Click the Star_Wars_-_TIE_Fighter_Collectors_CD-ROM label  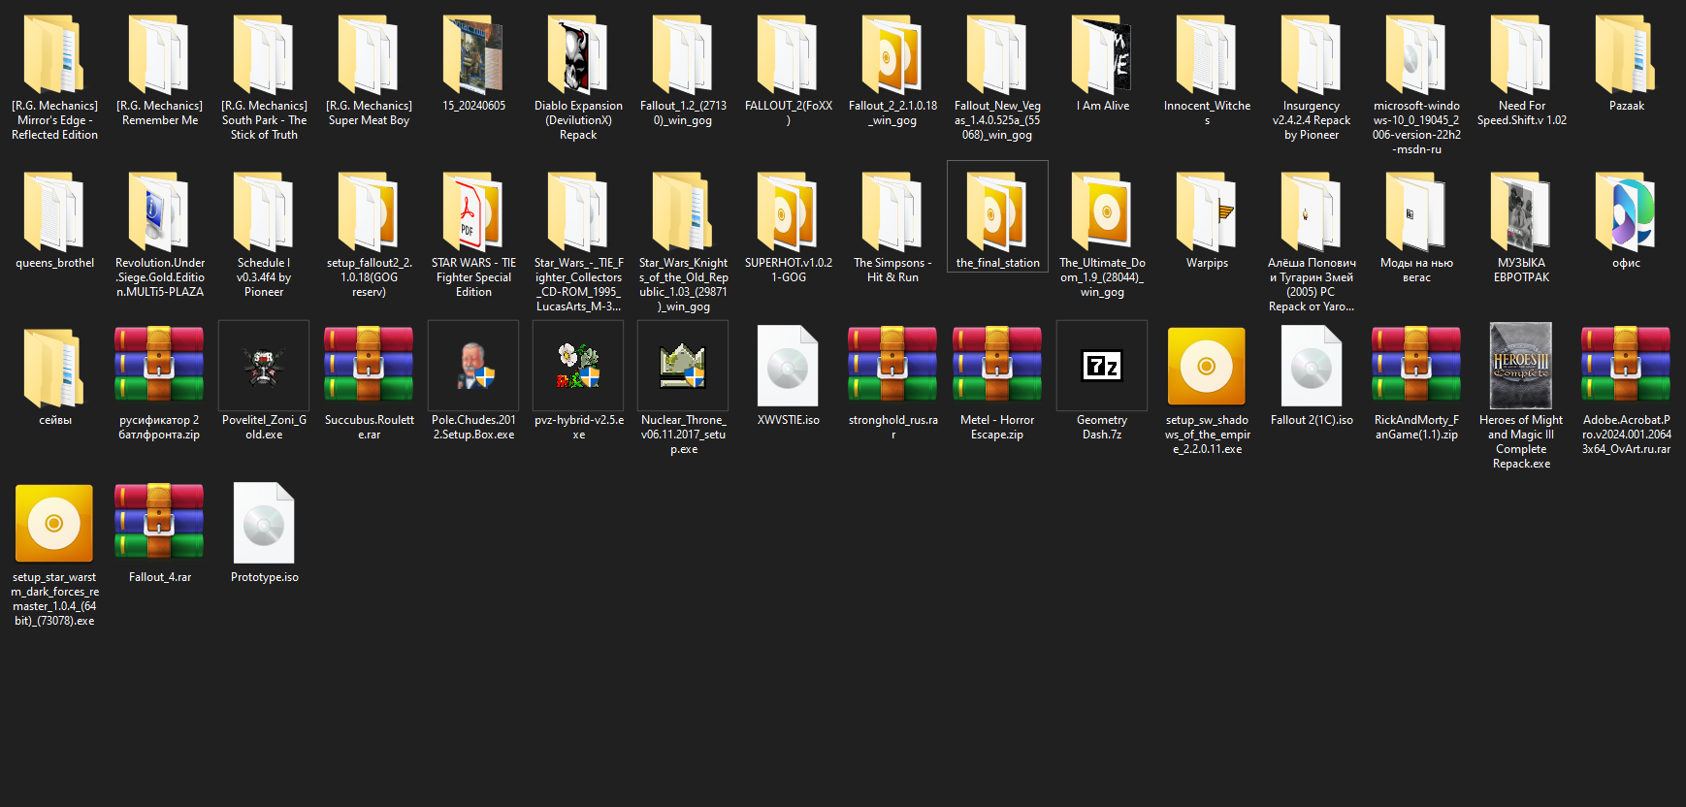[x=578, y=284]
